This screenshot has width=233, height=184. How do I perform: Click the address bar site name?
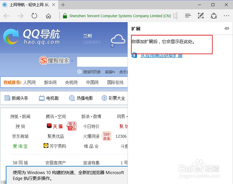click(x=120, y=16)
